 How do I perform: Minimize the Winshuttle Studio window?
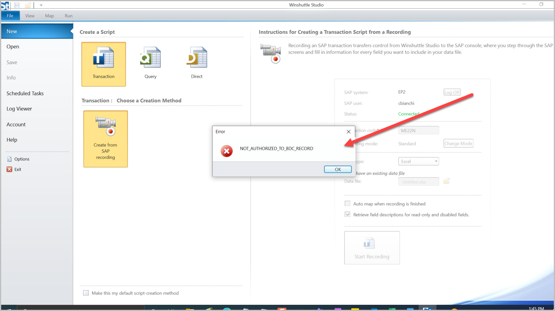click(524, 4)
